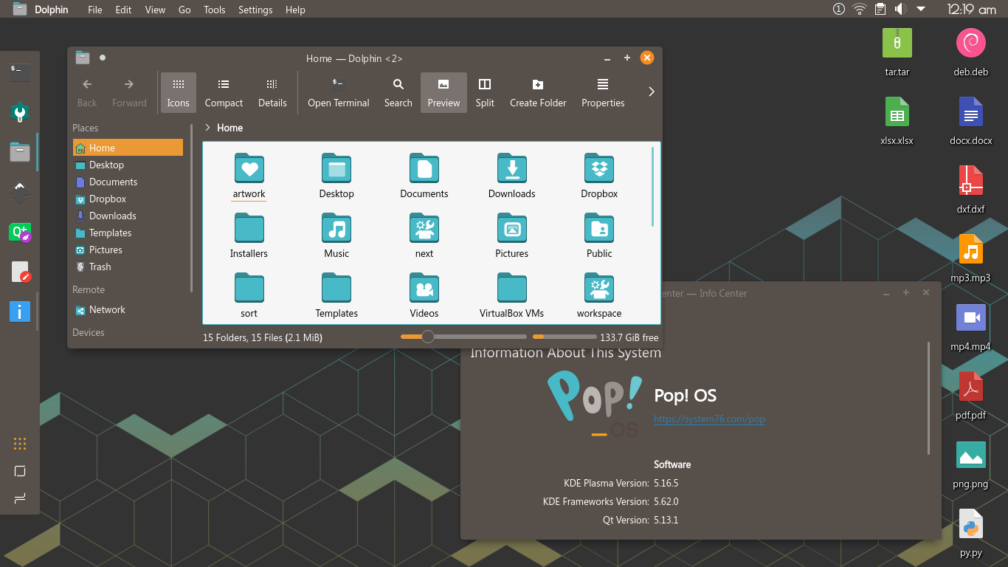Screen dimensions: 1008x567
Task: Select Home in Places panel
Action: (x=128, y=148)
